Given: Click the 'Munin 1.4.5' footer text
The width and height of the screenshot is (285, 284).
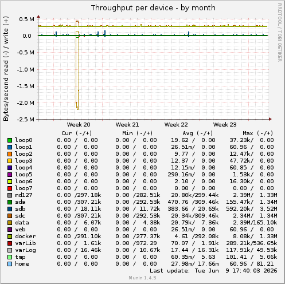Looking at the screenshot, I should (142, 278).
